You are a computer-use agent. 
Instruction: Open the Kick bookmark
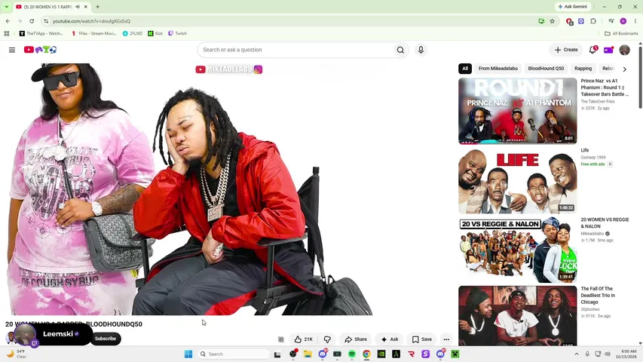155,33
